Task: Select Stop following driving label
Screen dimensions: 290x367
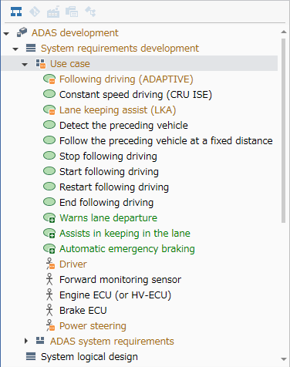Action: click(x=108, y=157)
